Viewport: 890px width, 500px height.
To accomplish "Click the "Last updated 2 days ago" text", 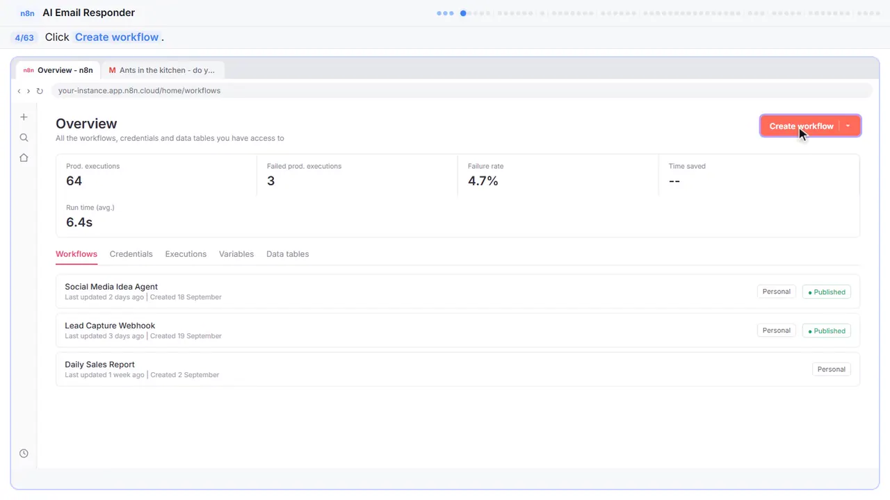I will tap(104, 297).
